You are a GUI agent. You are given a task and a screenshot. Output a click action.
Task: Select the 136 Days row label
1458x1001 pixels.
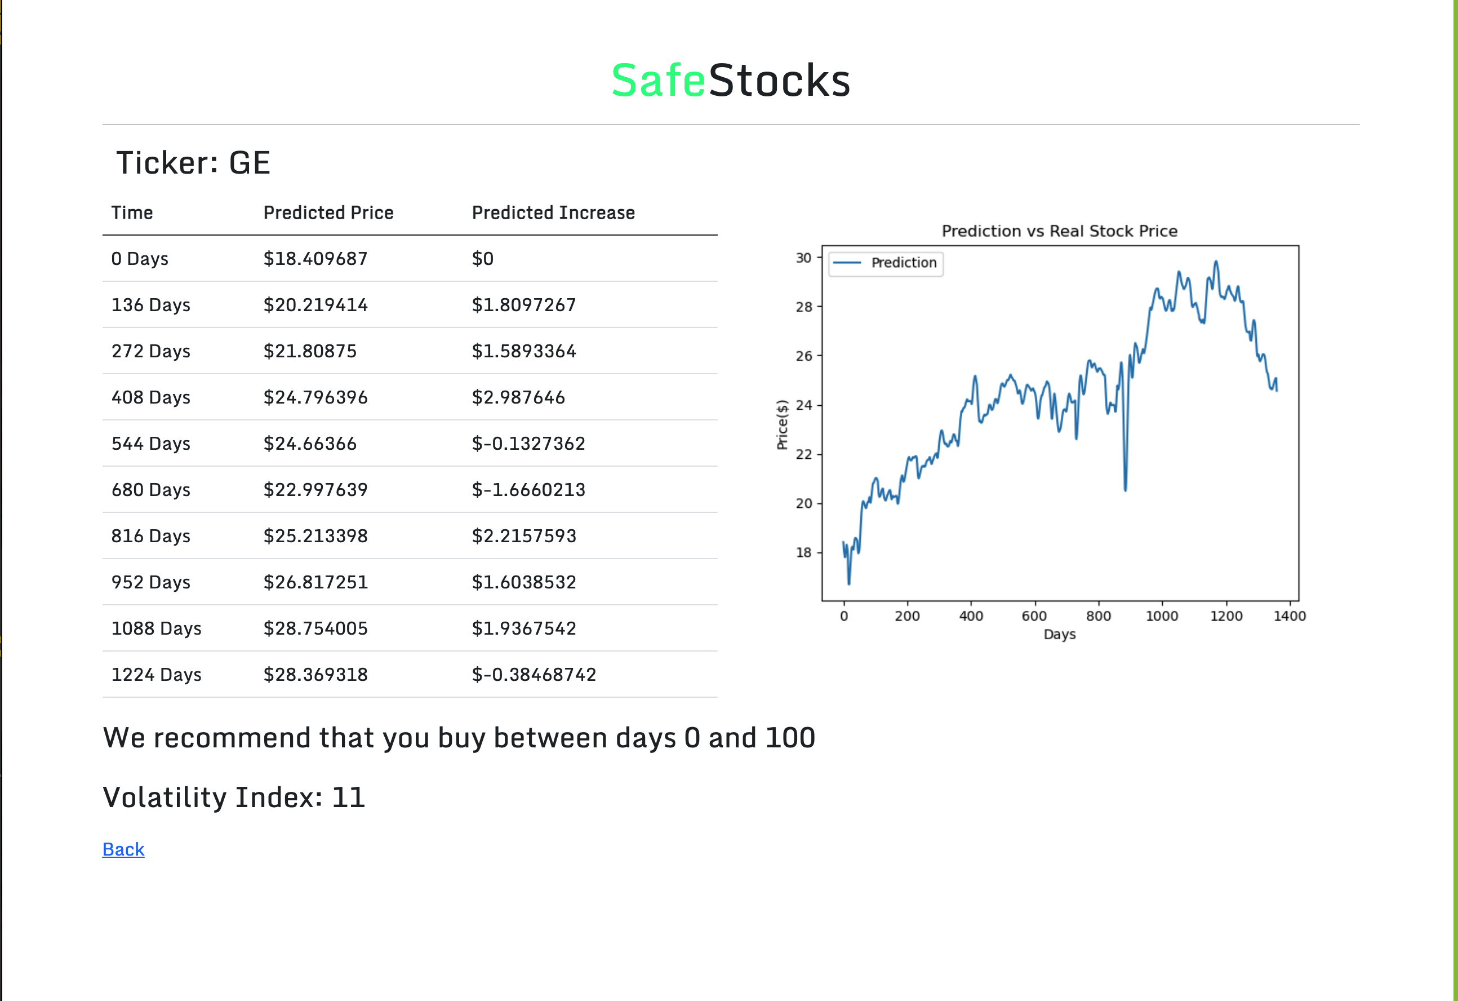click(150, 305)
